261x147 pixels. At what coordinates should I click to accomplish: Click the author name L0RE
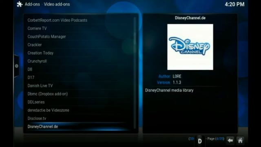[177, 76]
